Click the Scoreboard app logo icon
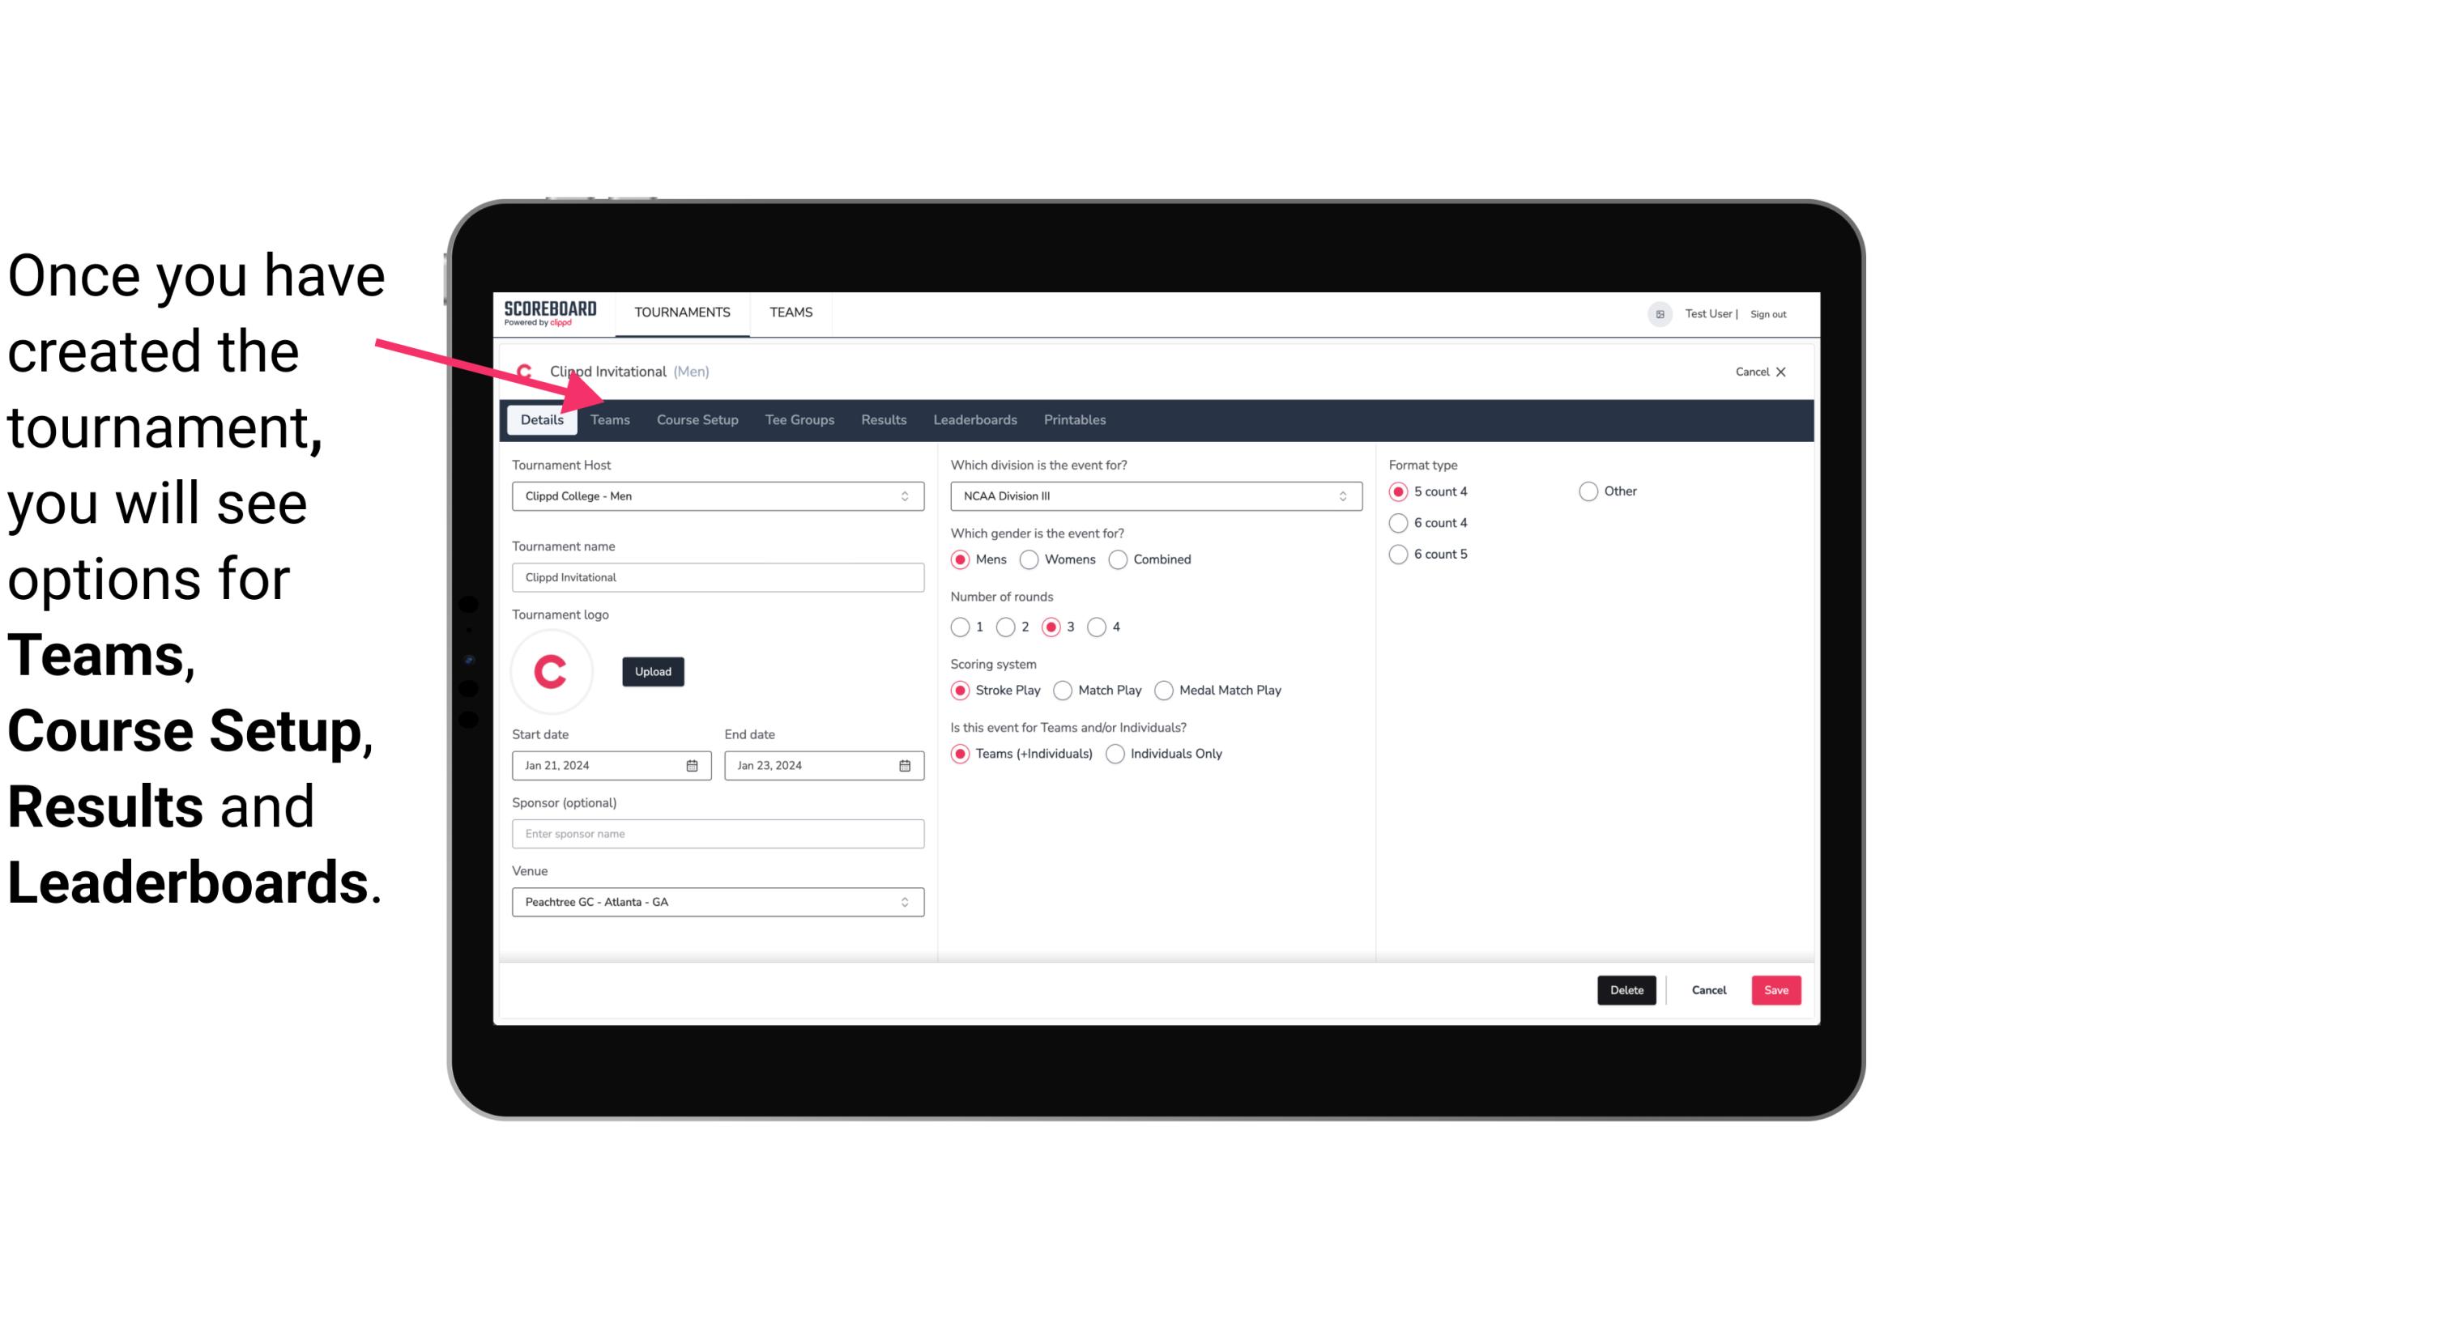Image resolution: width=2451 pixels, height=1318 pixels. [550, 312]
